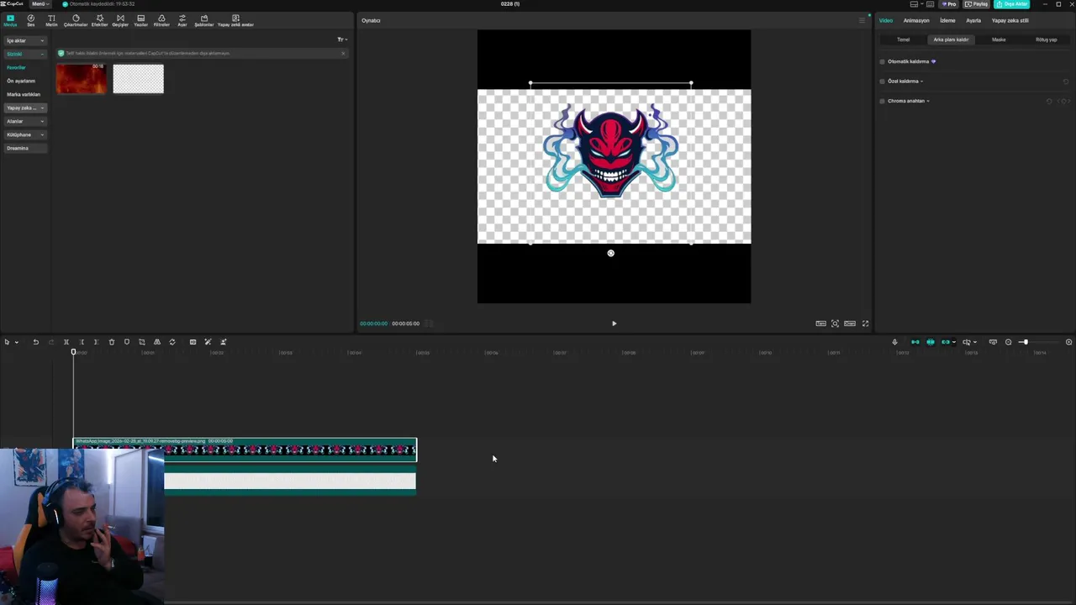
Task: Click the zoom in timeline plus icon
Action: tap(1068, 342)
